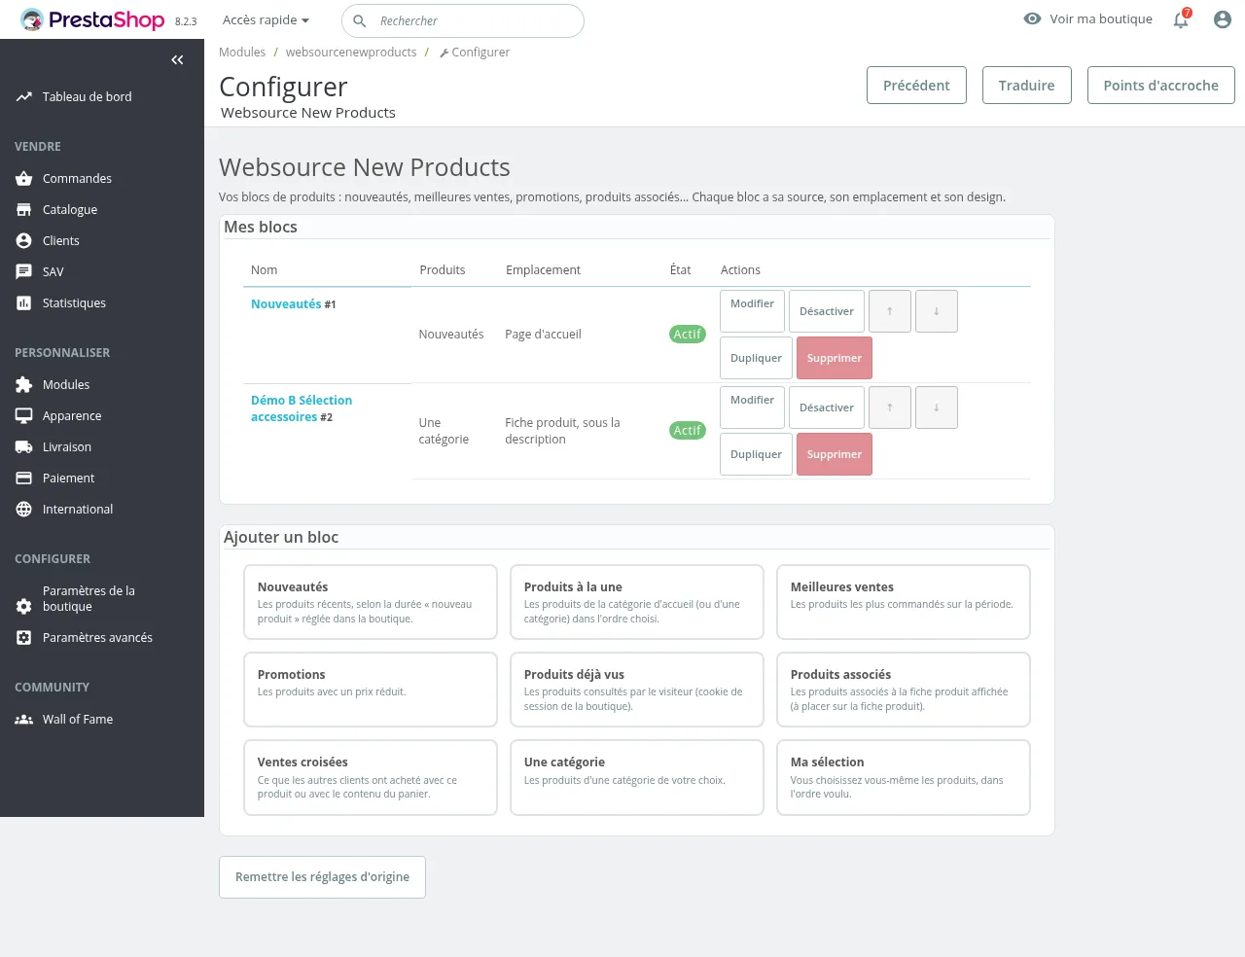Click the Tableau de bord trend icon
Image resolution: width=1245 pixels, height=957 pixels.
coord(24,97)
